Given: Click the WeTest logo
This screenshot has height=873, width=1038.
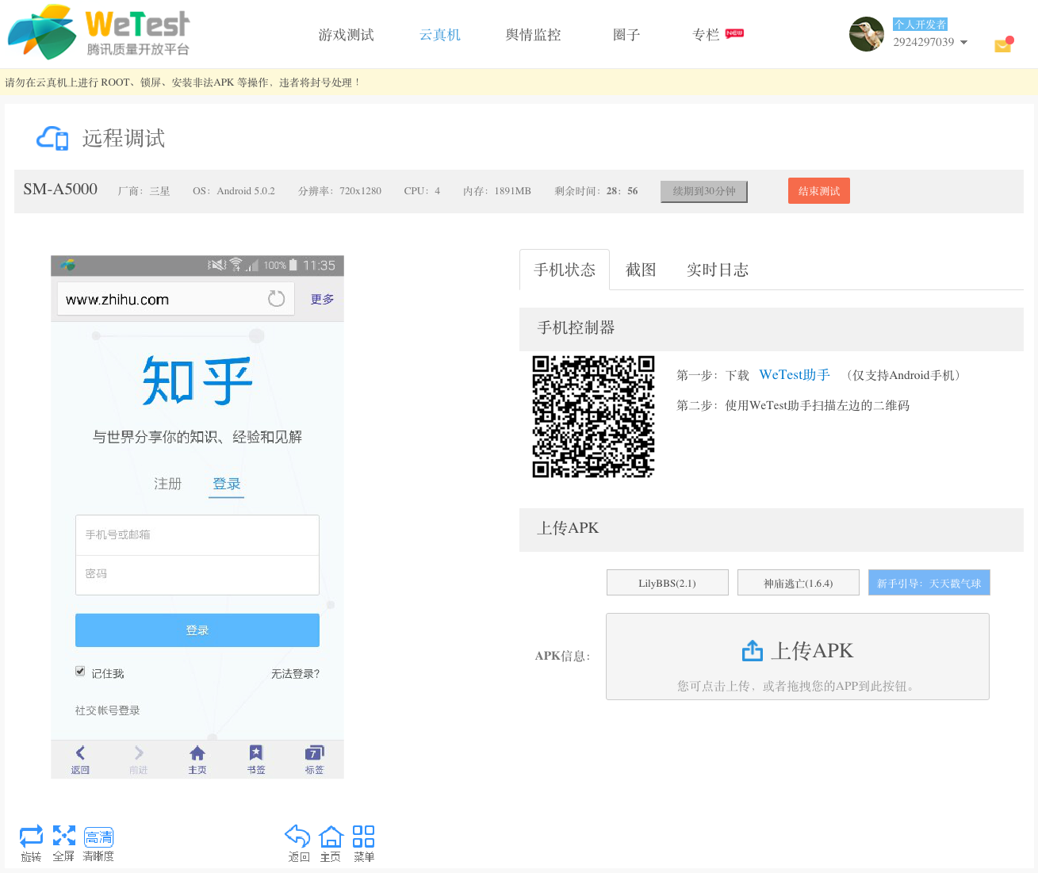Looking at the screenshot, I should click(x=99, y=33).
